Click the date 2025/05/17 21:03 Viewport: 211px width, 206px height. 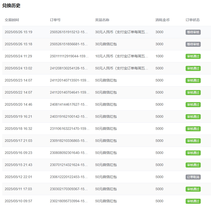18,141
